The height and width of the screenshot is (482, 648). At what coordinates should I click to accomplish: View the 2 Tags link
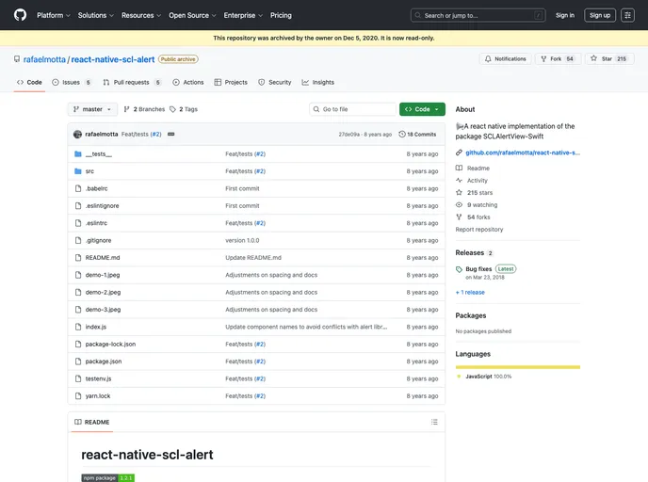tap(184, 109)
